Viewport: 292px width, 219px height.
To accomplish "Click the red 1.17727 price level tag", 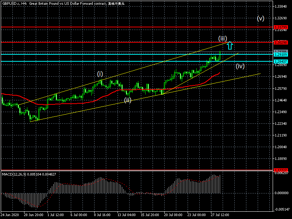I will [x=281, y=170].
